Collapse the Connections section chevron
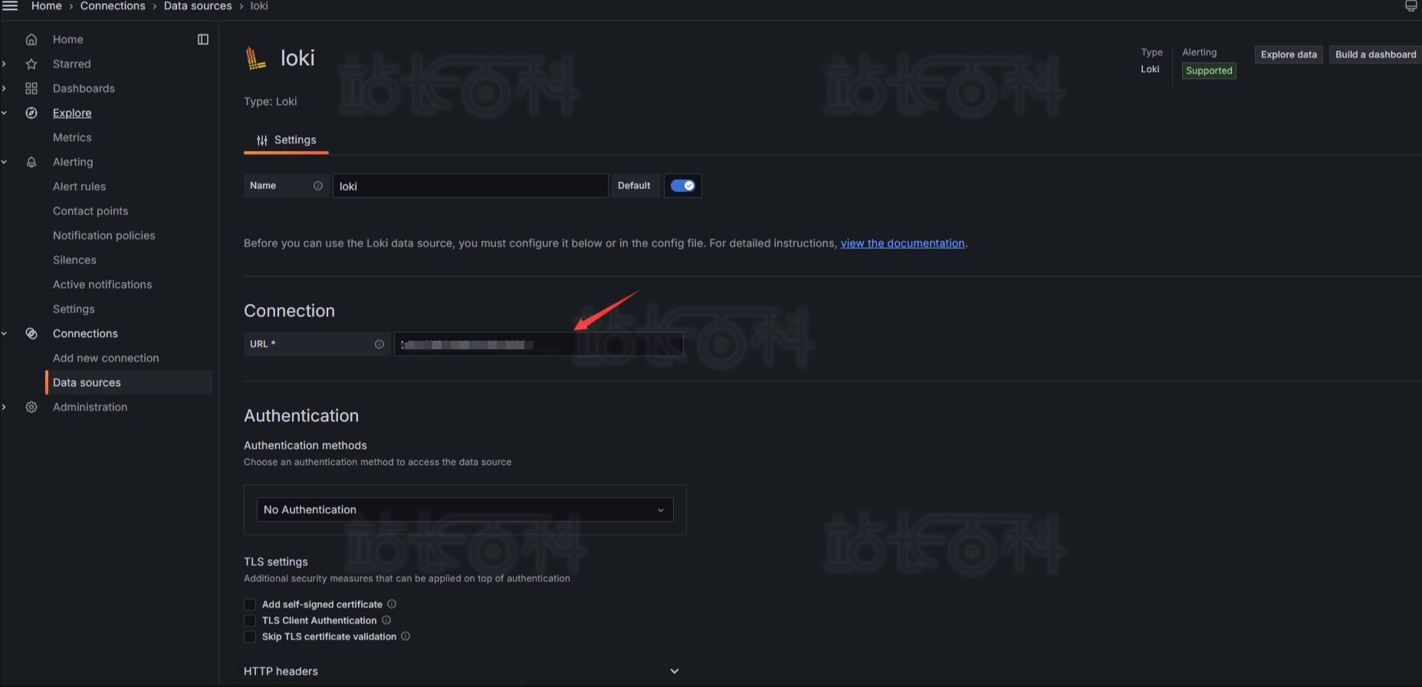The image size is (1422, 687). [x=5, y=333]
